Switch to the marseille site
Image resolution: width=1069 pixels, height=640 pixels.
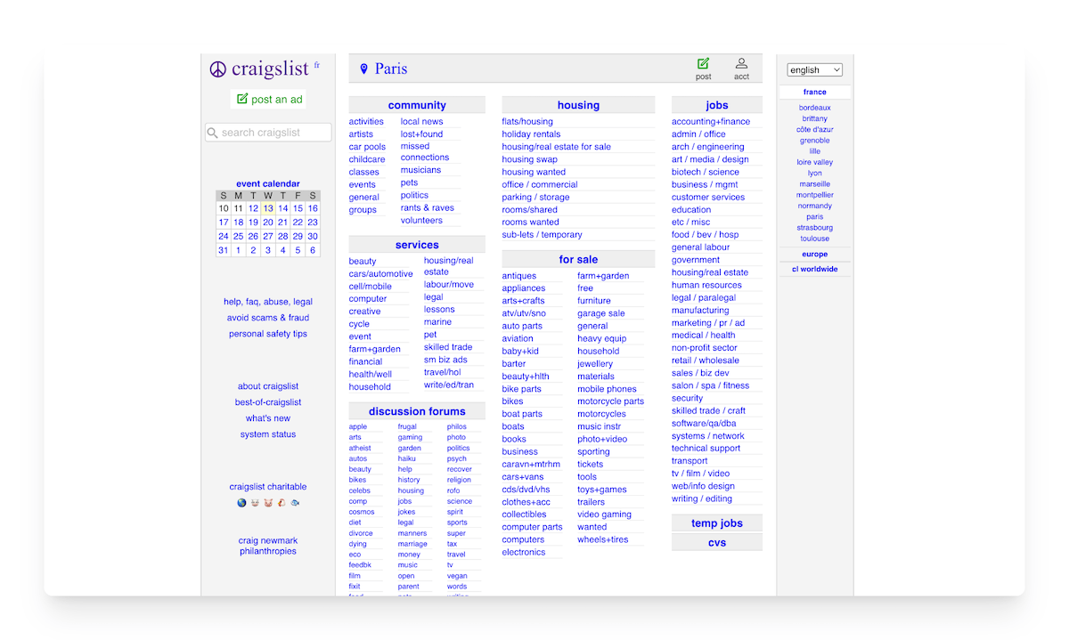pyautogui.click(x=815, y=184)
